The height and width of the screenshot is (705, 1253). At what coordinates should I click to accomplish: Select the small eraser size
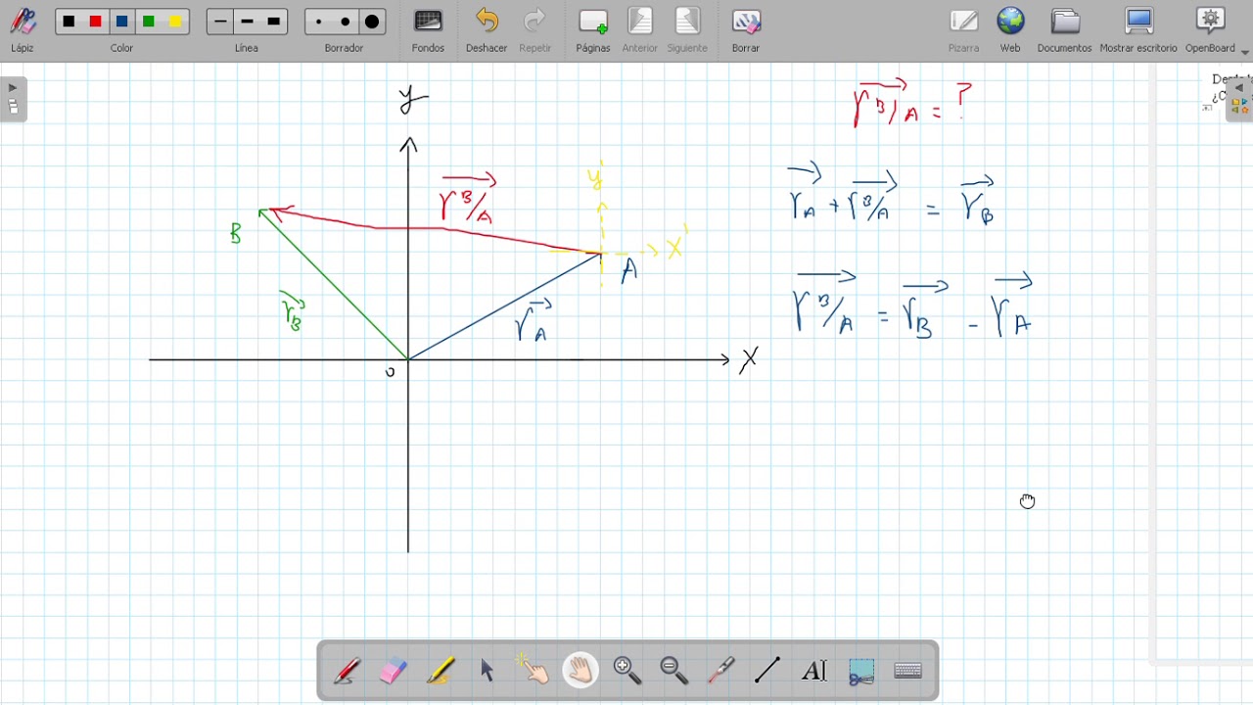[x=318, y=22]
